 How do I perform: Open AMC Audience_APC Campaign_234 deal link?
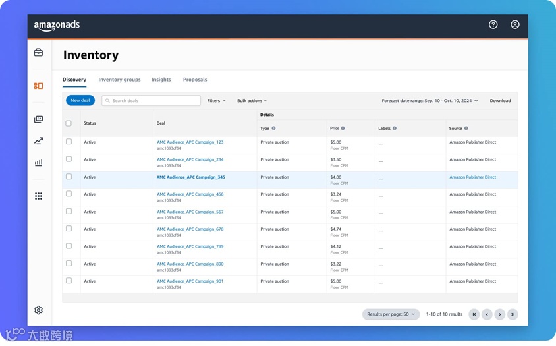[x=190, y=159]
